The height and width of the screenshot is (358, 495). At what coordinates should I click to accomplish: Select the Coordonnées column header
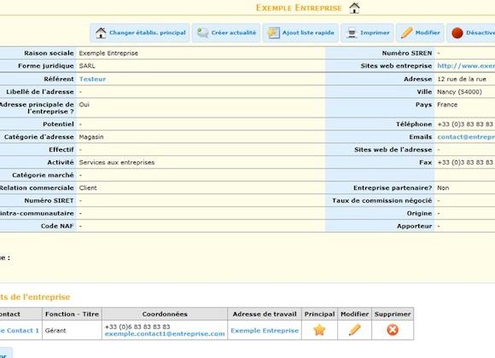(x=165, y=315)
